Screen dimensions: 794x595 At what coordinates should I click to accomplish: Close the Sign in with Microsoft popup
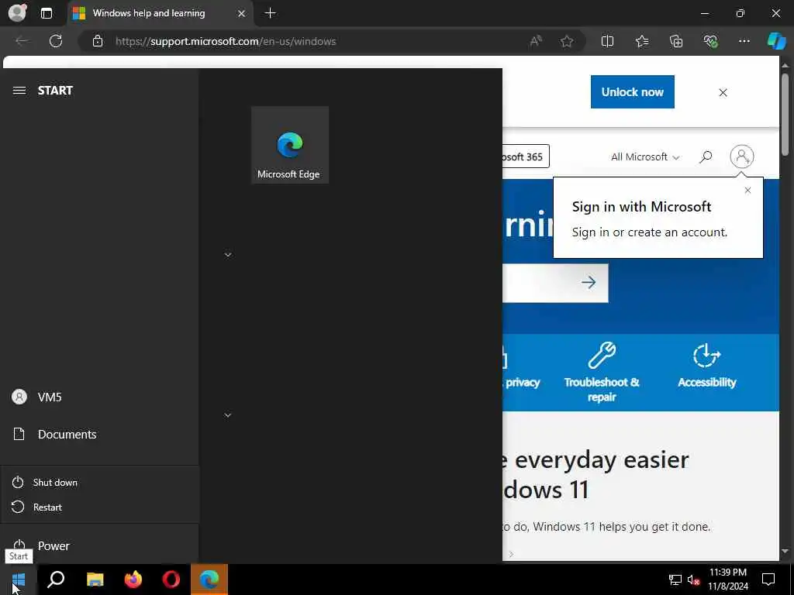[748, 191]
